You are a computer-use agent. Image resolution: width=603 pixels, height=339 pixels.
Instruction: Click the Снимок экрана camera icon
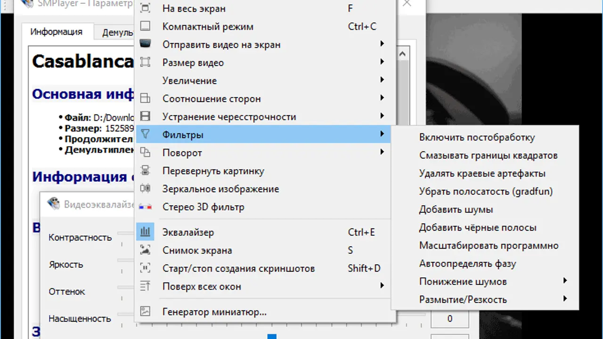(146, 250)
